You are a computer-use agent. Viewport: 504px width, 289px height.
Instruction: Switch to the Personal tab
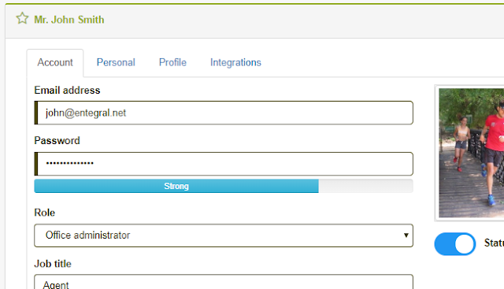pyautogui.click(x=116, y=62)
